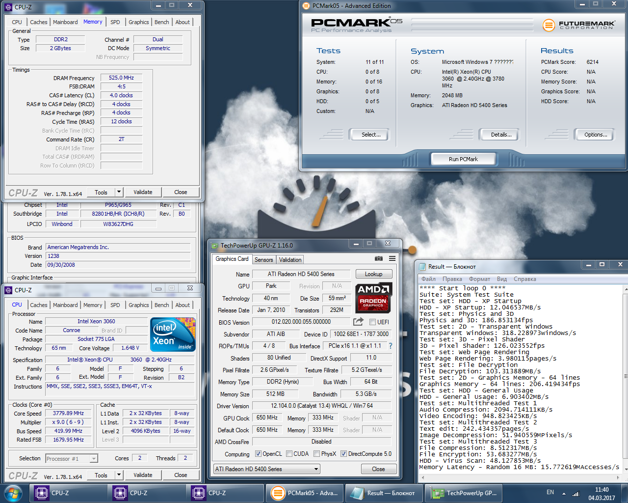
Task: Toggle the CUDA checkbox
Action: (289, 454)
